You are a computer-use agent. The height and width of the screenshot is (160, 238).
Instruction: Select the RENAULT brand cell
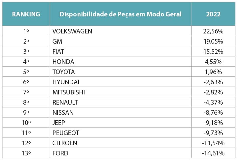coord(65,103)
